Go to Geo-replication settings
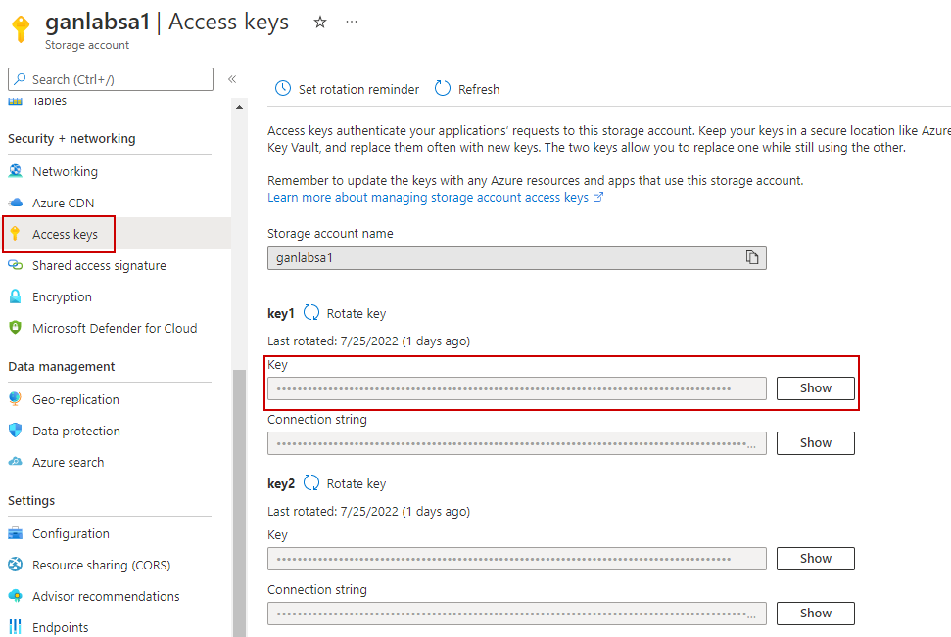Image resolution: width=951 pixels, height=637 pixels. coord(75,399)
